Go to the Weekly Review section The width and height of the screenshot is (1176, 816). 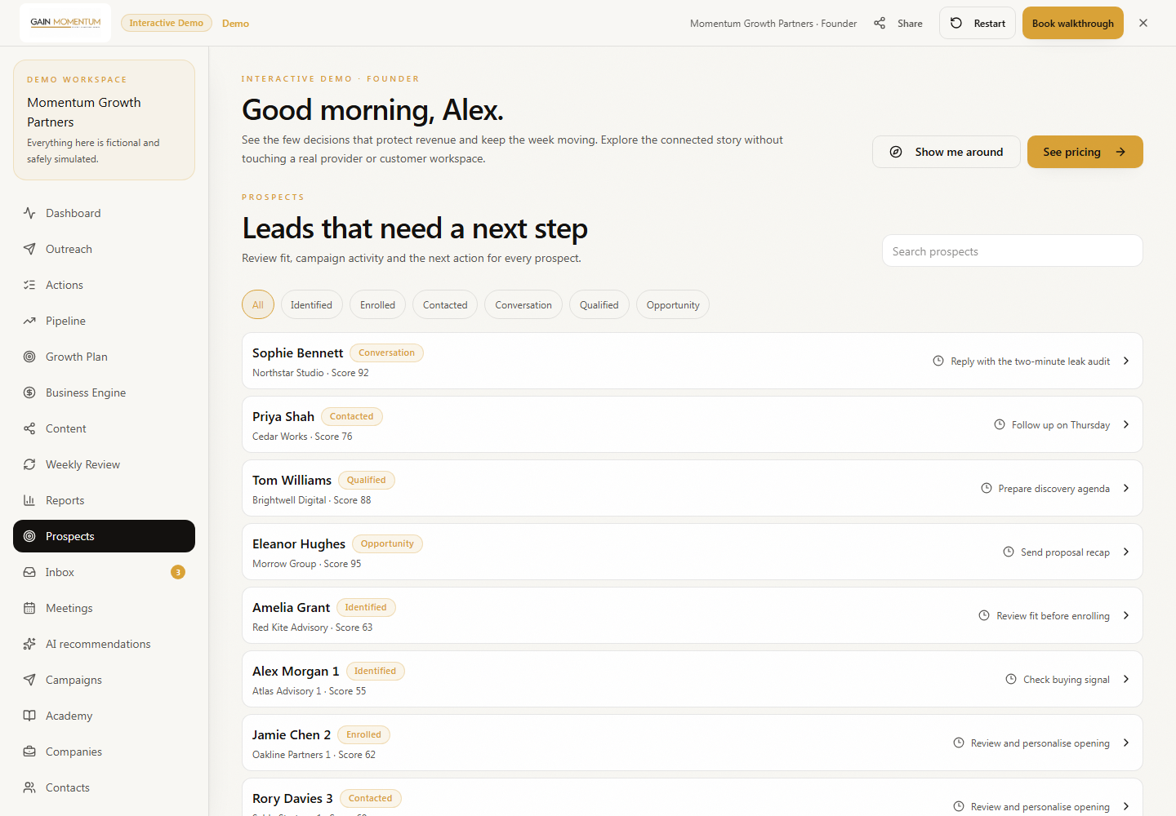(x=104, y=464)
